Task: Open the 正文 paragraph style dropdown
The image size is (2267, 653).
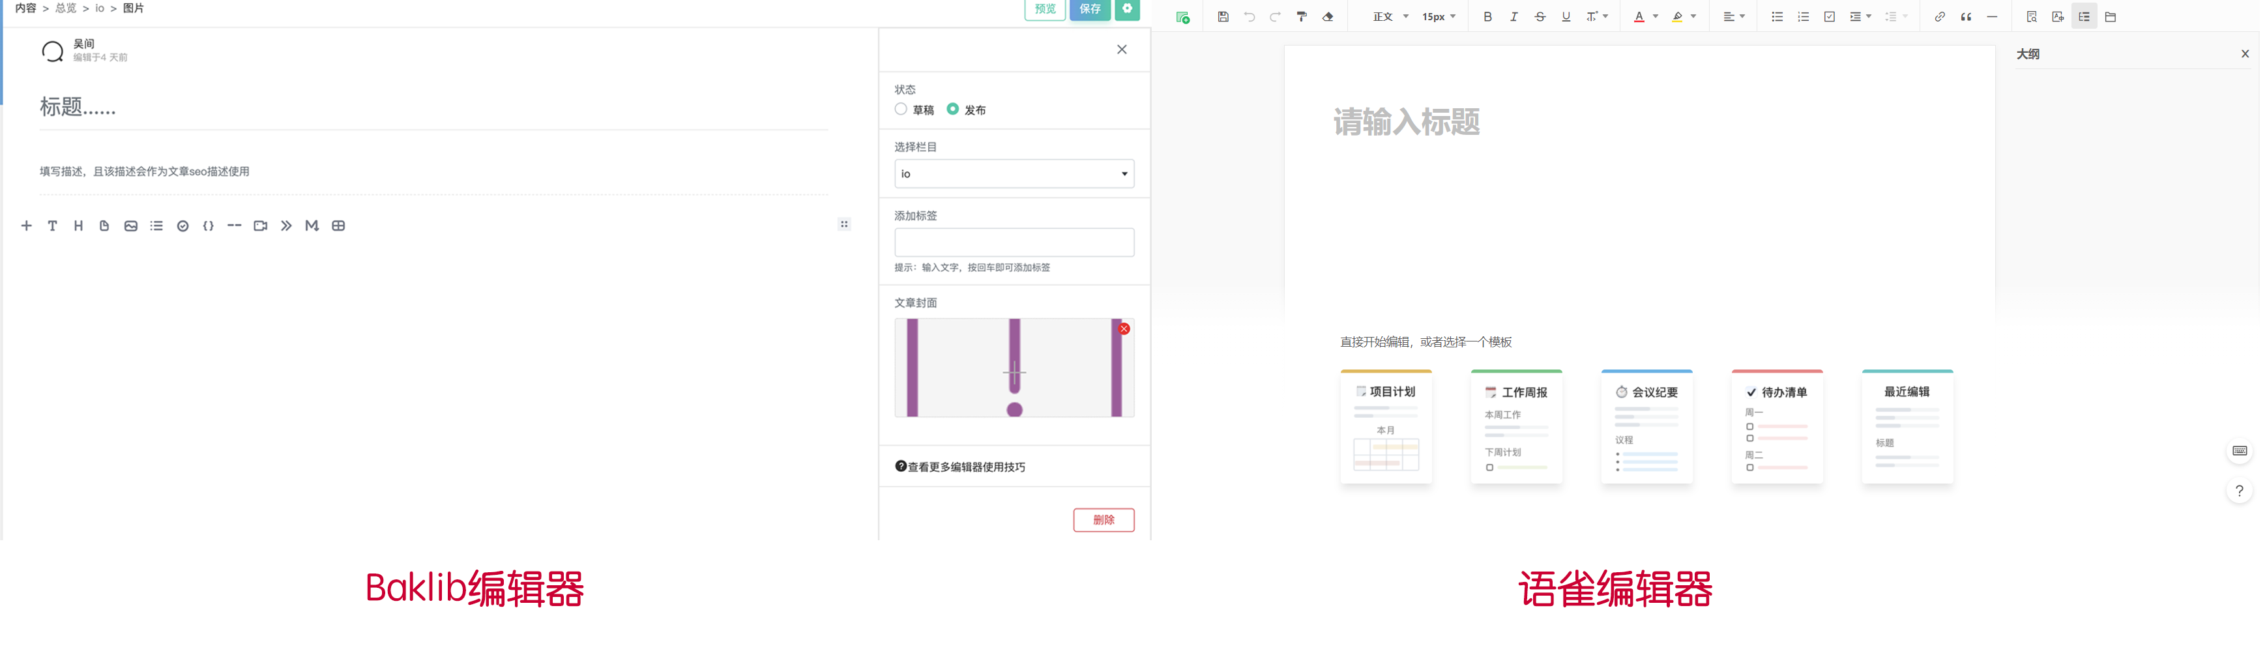Action: [1390, 17]
